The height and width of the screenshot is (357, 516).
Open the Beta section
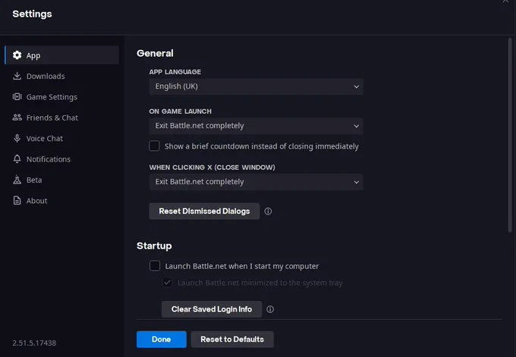point(62,180)
